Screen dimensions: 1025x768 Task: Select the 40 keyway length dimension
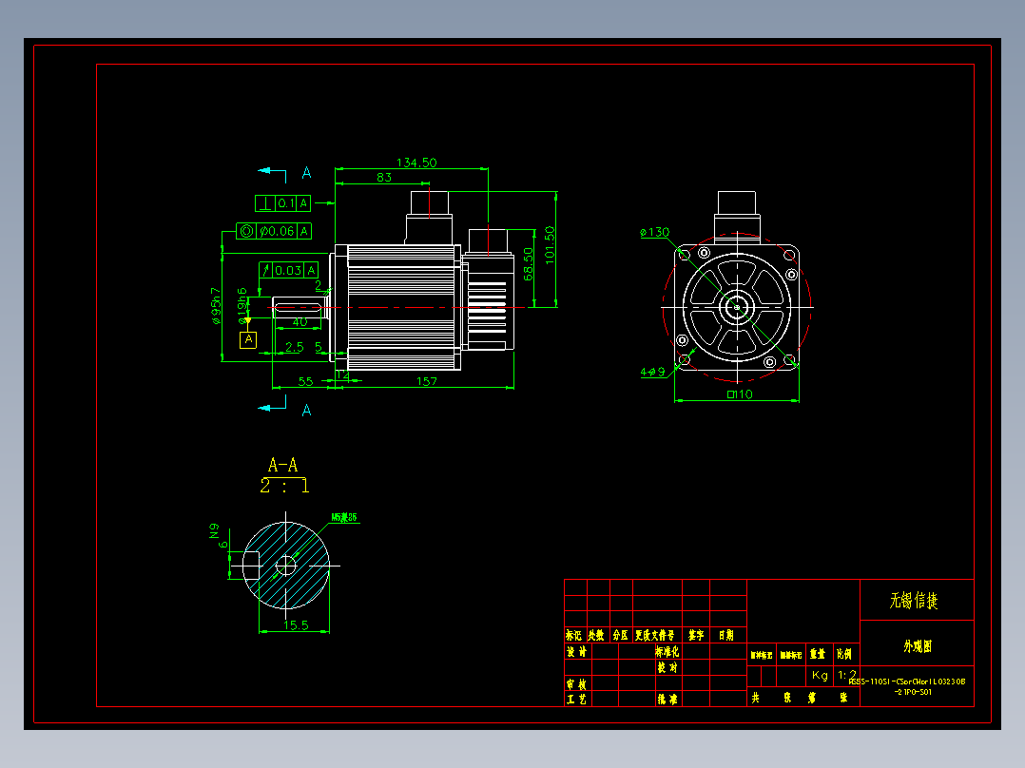pos(300,322)
